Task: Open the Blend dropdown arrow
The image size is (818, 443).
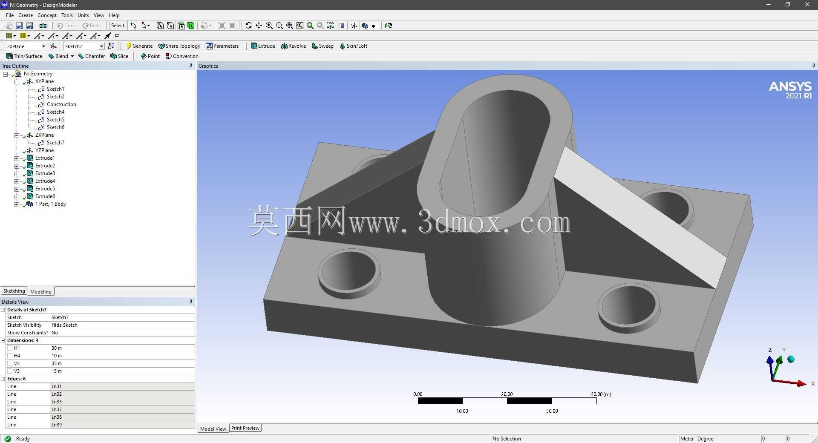Action: pos(72,56)
